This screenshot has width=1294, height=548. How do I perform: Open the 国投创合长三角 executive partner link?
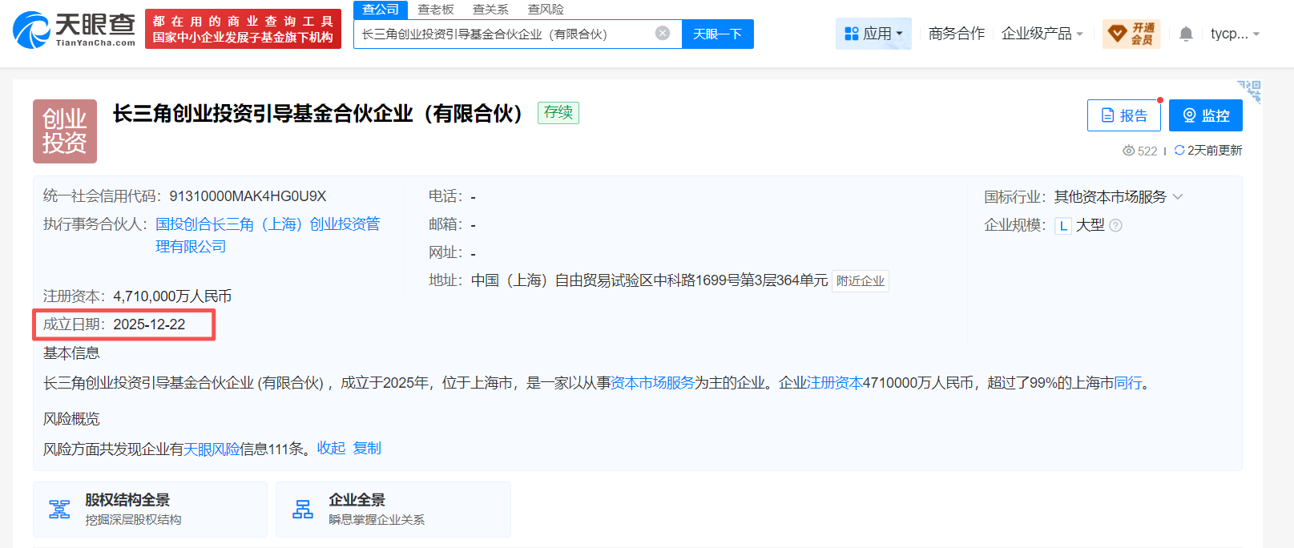pos(268,236)
